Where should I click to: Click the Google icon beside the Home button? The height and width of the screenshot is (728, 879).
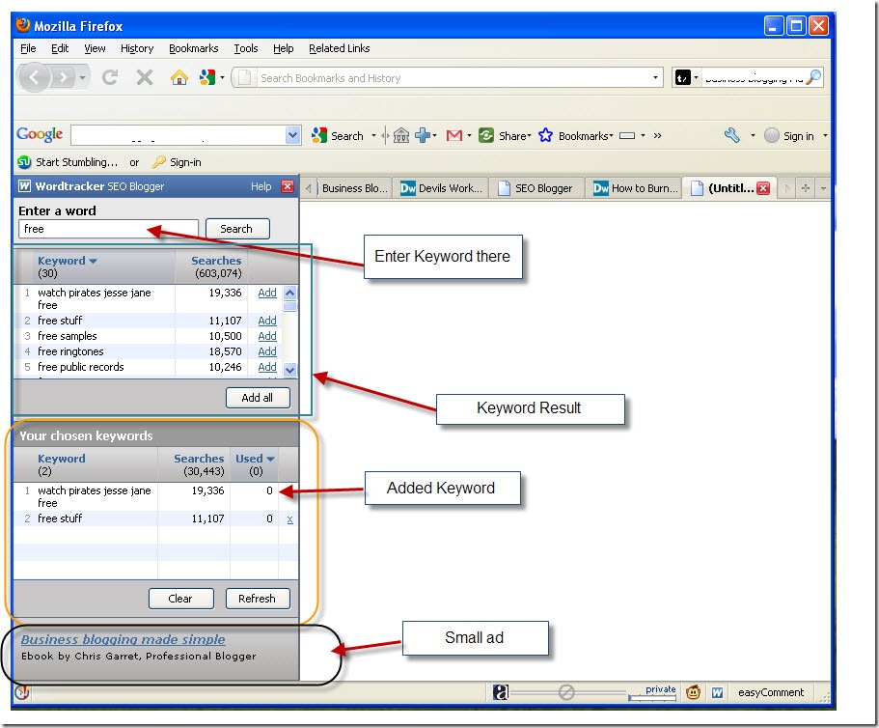click(207, 77)
